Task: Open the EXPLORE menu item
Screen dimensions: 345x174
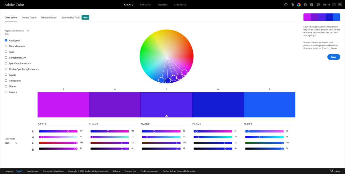Action: pos(145,5)
